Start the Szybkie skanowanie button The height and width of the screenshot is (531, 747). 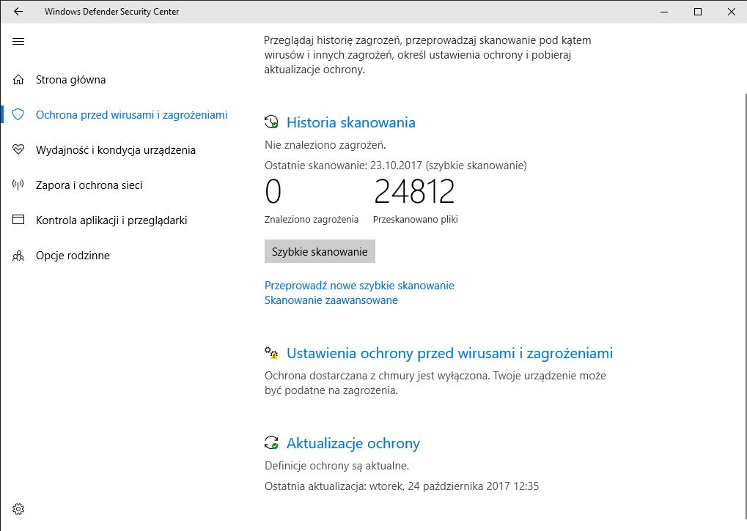tap(320, 251)
